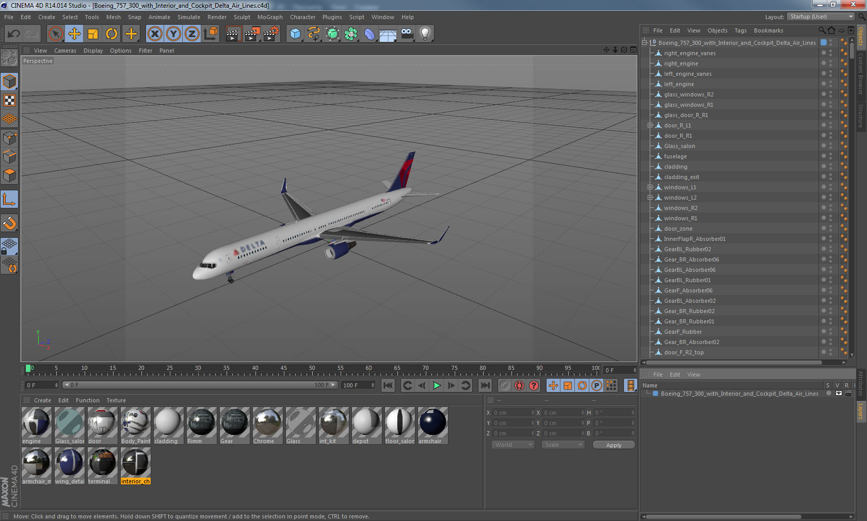Click the Object Manager search icon
Screen dimensions: 867x521
822,30
